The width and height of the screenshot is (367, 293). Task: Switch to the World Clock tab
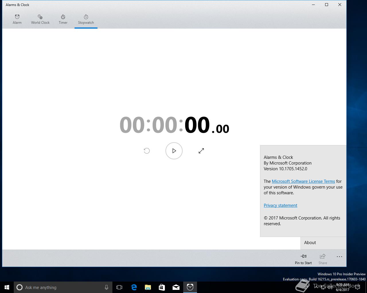(40, 19)
